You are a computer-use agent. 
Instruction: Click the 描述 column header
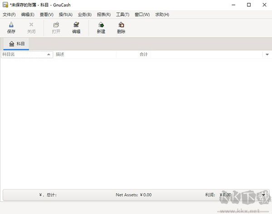point(85,54)
